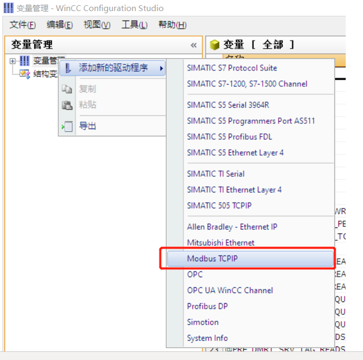Collapse the 变量管理 navigation panel

coord(194,45)
